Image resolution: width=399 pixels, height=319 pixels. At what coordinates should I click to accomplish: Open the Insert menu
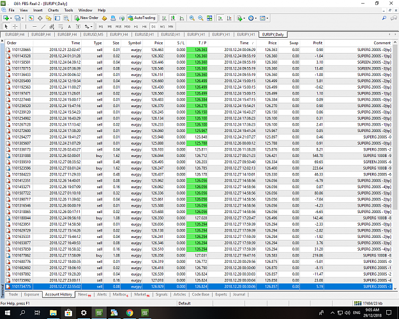click(x=38, y=10)
